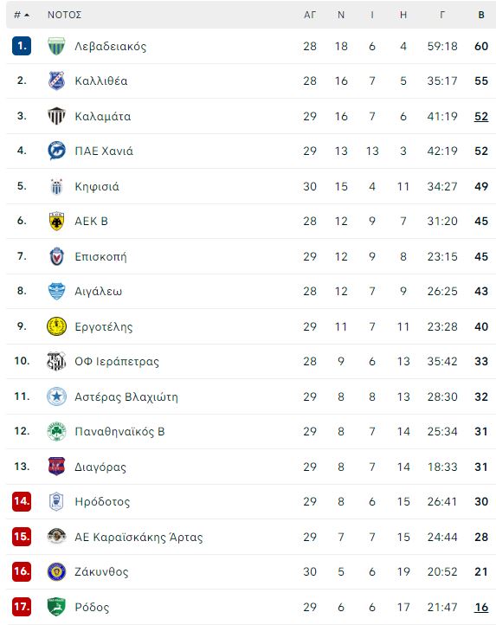Screen dimensions: 496x625
Task: Click the red 14. relegation position badge
Action: [22, 501]
